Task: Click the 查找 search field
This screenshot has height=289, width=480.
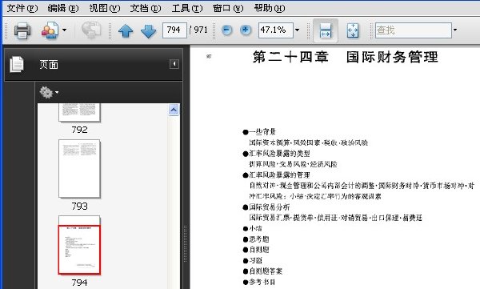Action: click(x=414, y=30)
